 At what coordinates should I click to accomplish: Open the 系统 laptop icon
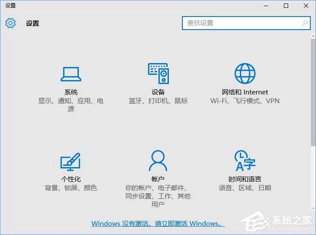tap(71, 74)
